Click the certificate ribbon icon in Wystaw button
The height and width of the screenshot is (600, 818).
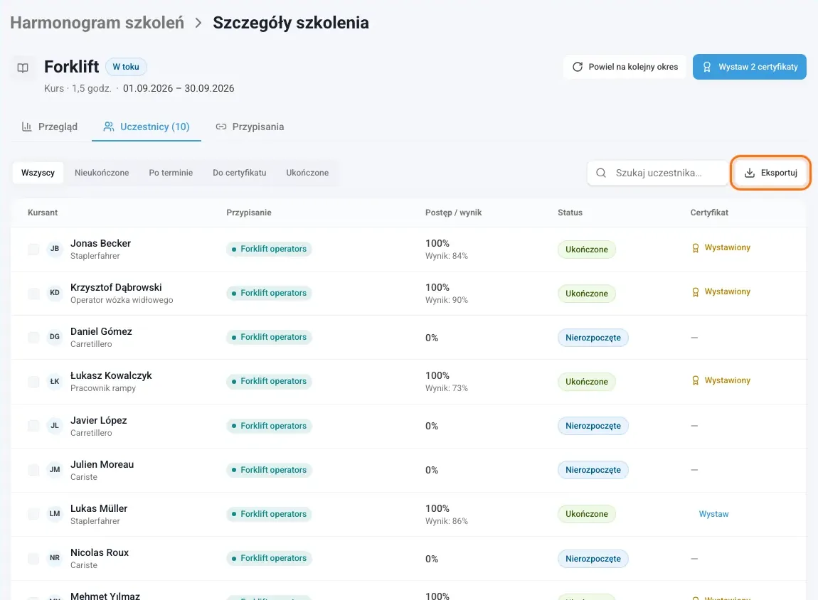pos(707,67)
